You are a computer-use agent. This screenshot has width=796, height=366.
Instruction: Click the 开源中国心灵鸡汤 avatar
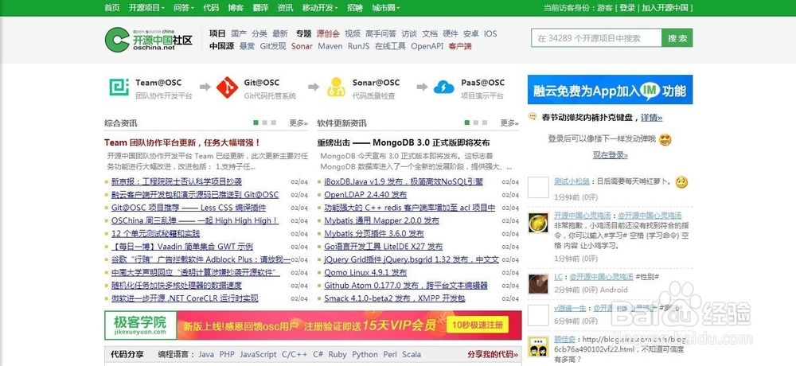coord(538,223)
